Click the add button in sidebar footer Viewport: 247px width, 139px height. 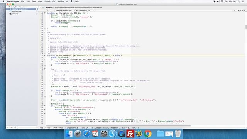pos(8,127)
